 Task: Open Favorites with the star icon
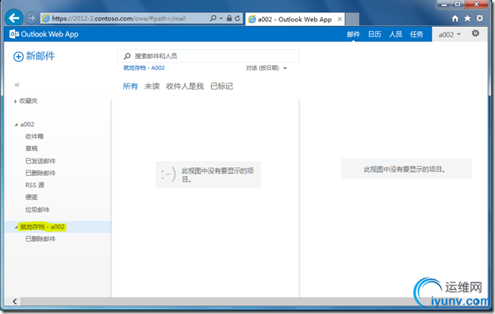click(x=467, y=18)
